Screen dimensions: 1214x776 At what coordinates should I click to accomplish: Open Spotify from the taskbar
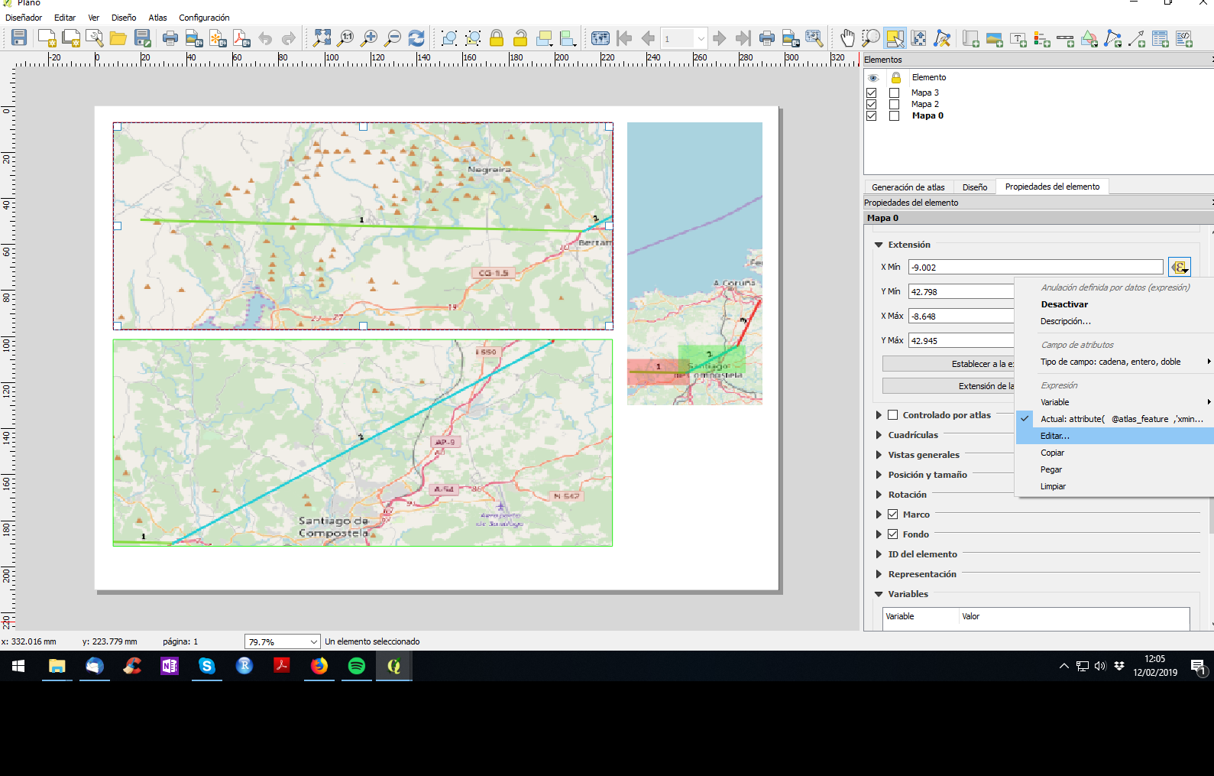click(x=357, y=666)
